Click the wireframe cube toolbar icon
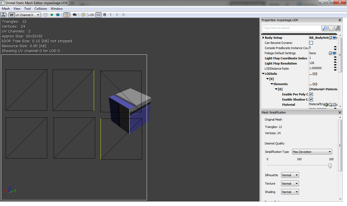 [x=46, y=15]
